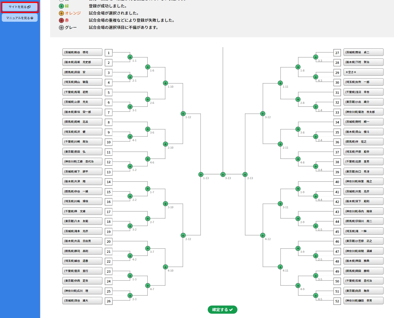Click the green plus for match 1-1
This screenshot has height=318, width=394.
coord(130,57)
